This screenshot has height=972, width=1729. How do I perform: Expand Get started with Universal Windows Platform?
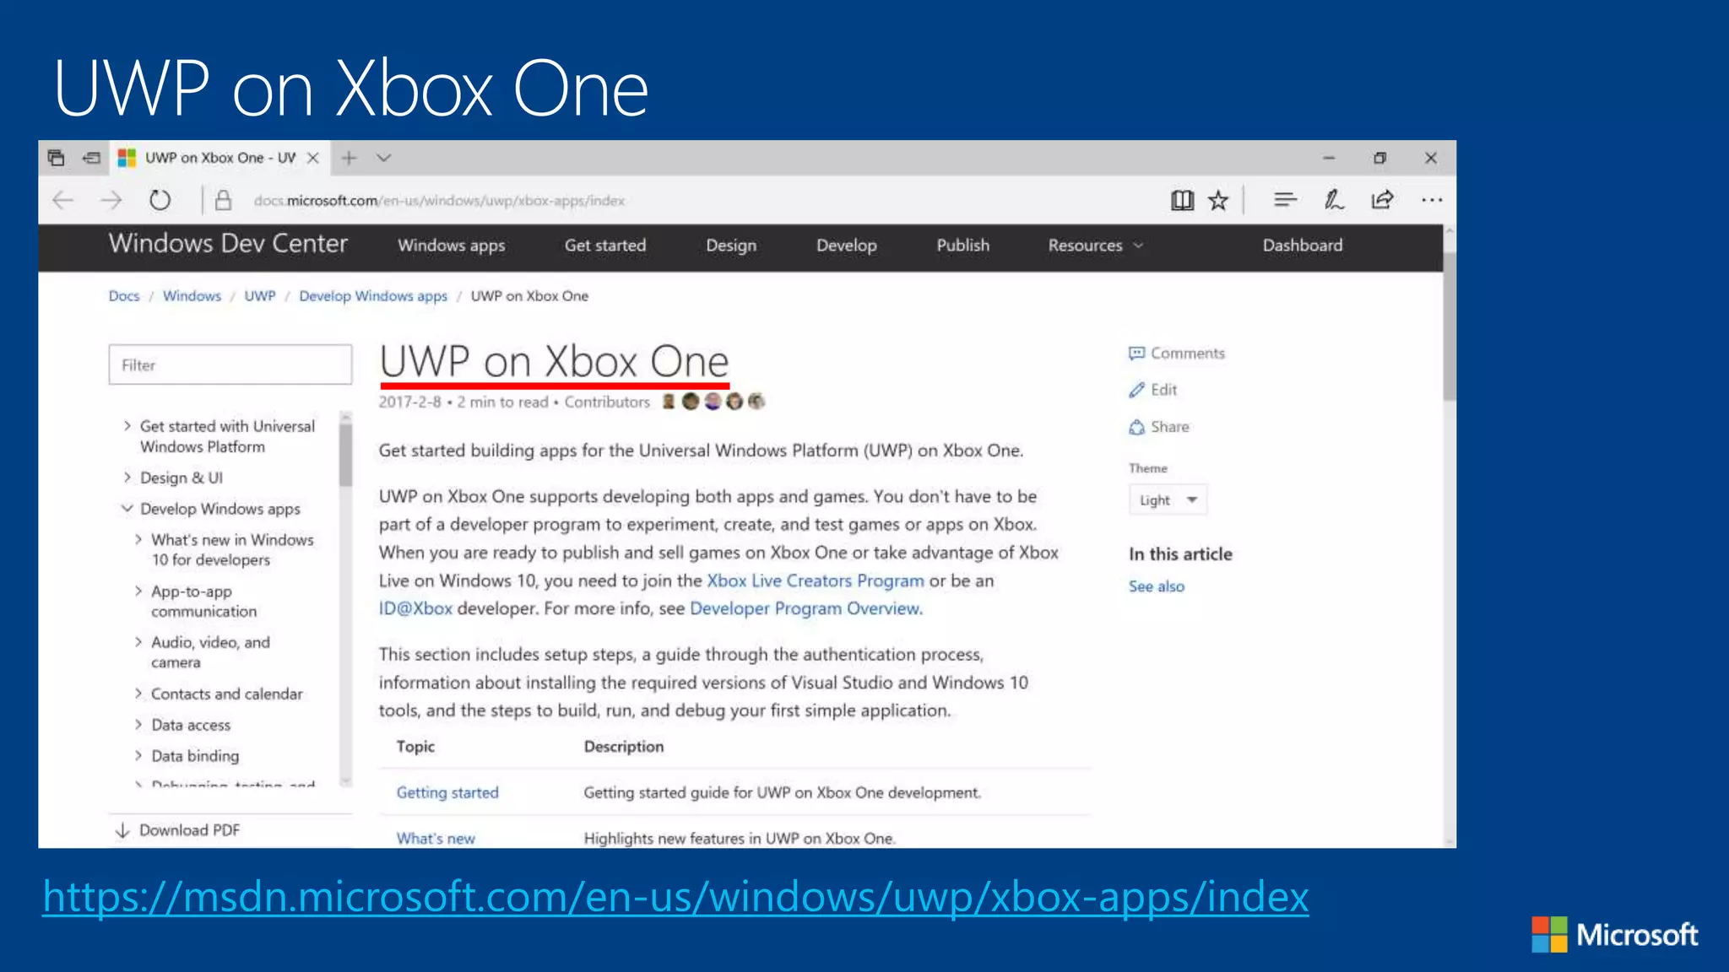pyautogui.click(x=127, y=426)
